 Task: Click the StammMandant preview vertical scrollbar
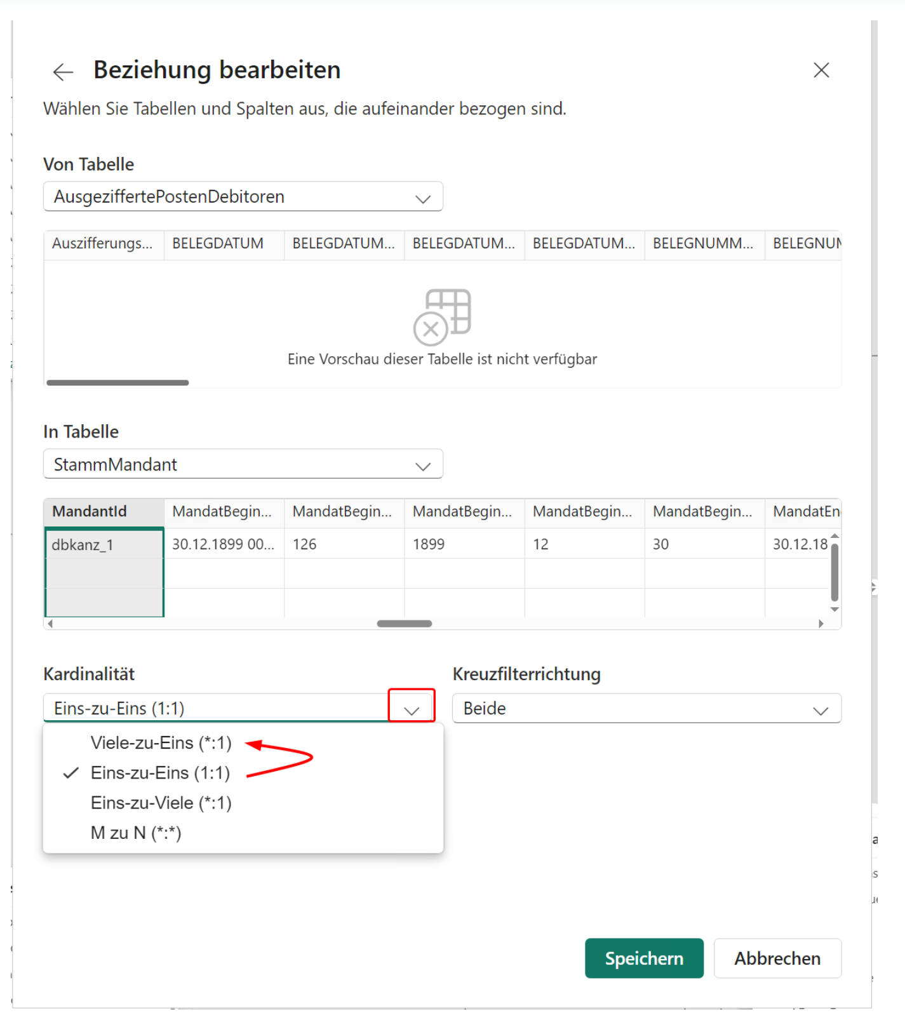click(835, 572)
